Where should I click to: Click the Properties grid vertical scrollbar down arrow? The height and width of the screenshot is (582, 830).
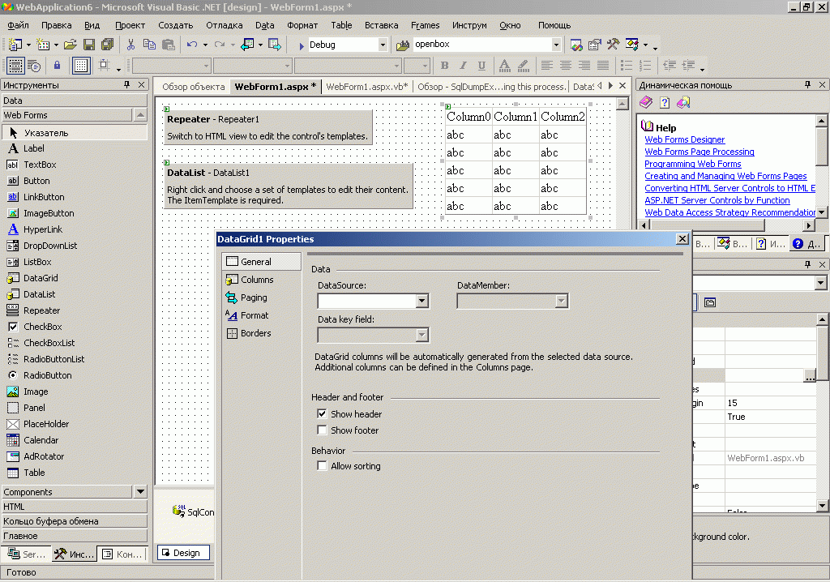pyautogui.click(x=822, y=506)
